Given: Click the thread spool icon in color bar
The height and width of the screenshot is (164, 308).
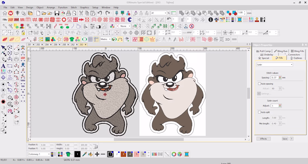Looking at the screenshot, I should tap(186, 154).
